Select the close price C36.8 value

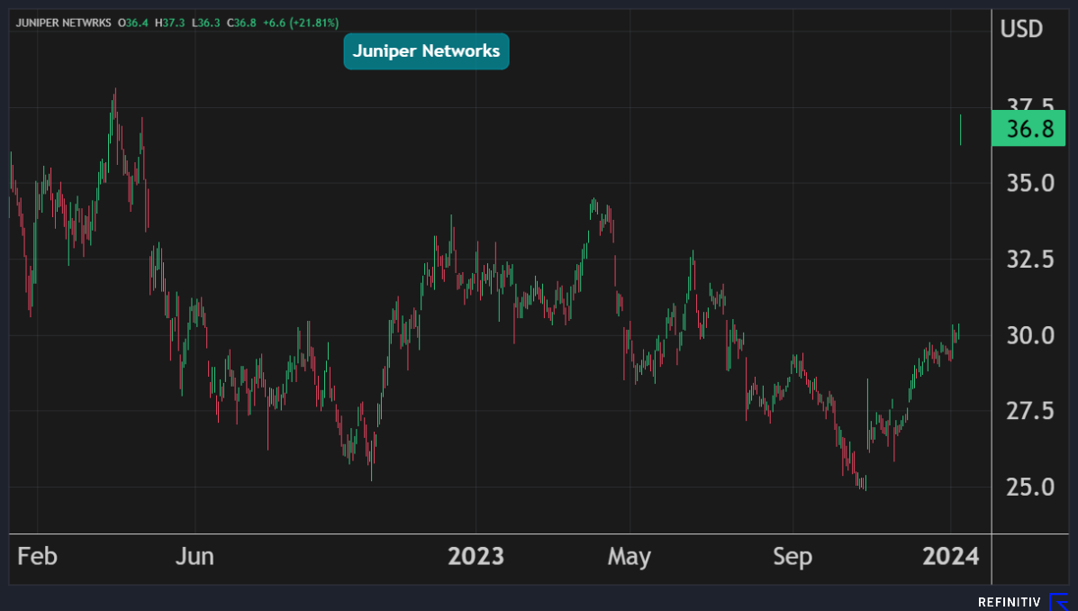(x=244, y=22)
